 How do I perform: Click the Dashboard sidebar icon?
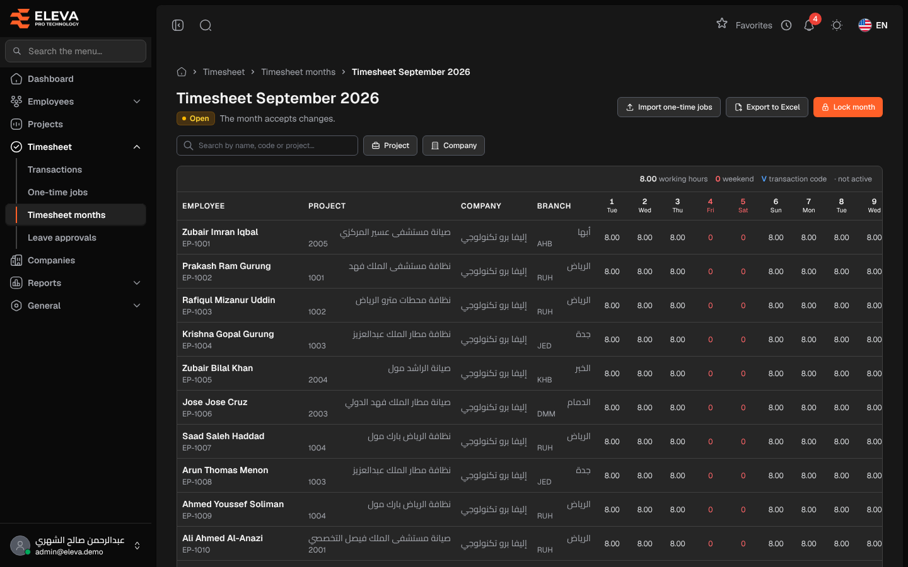coord(16,79)
